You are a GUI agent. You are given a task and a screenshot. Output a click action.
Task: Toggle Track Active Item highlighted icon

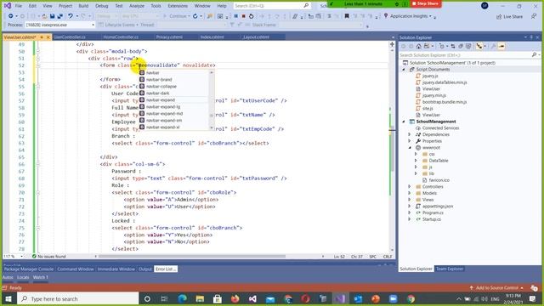(x=479, y=46)
